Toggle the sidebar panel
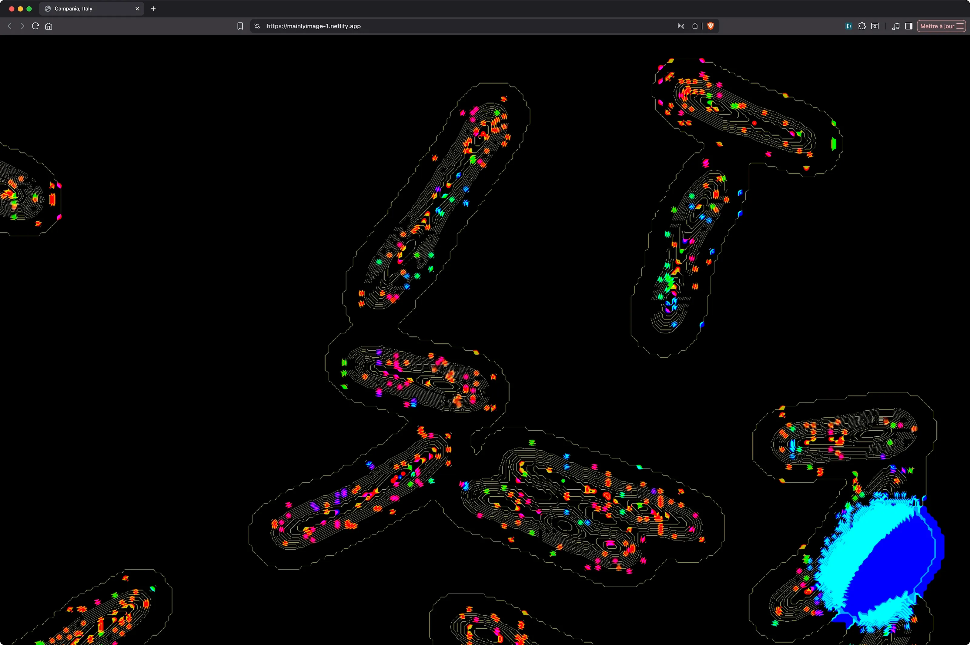The height and width of the screenshot is (645, 970). [x=909, y=26]
